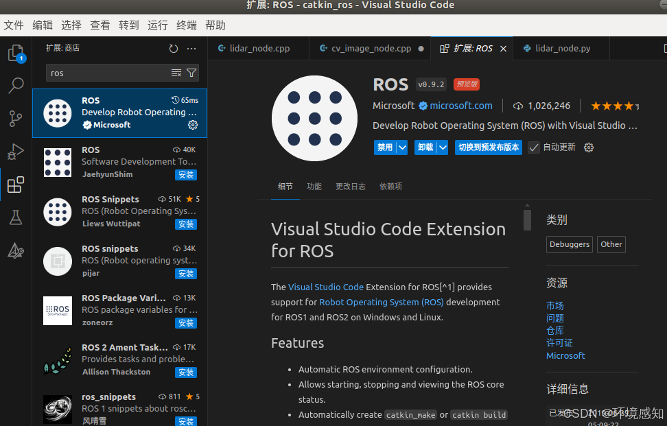Screen dimensions: 667x426
Task: Open the Run and Debug view
Action: pyautogui.click(x=16, y=152)
